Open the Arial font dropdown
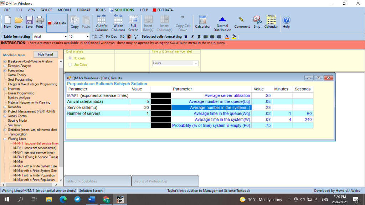Viewport: 365px width, 205px height. 66,37
